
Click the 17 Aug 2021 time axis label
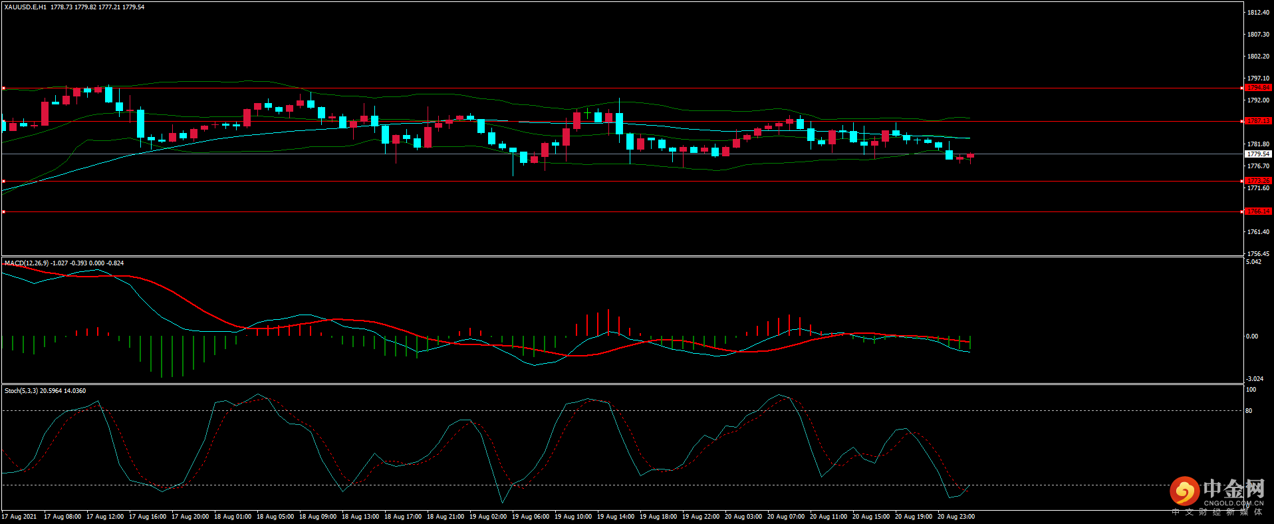(x=19, y=517)
